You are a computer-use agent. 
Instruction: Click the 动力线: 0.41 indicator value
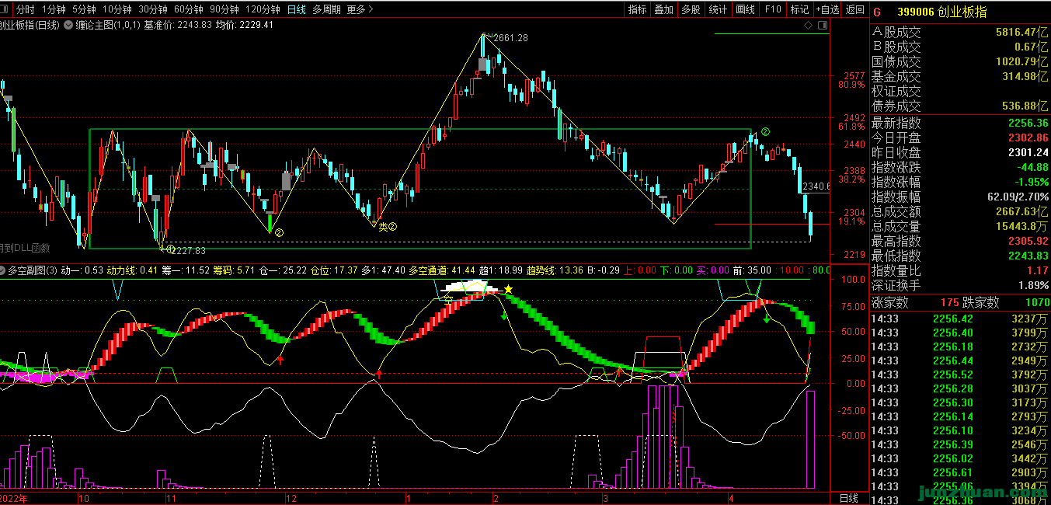[132, 270]
